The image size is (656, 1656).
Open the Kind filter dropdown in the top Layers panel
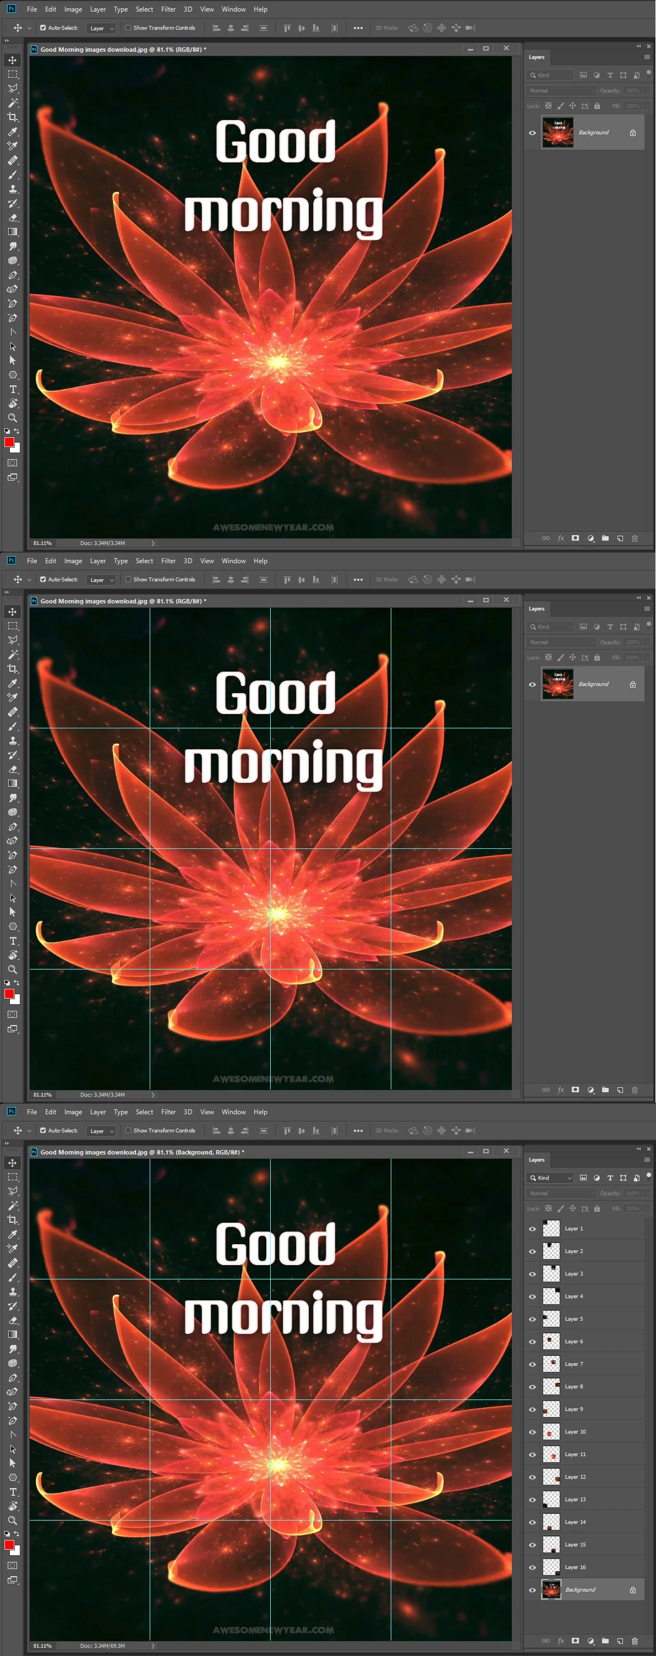pyautogui.click(x=550, y=75)
